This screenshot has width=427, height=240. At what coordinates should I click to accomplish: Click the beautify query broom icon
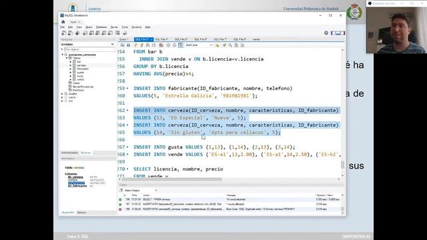click(224, 45)
